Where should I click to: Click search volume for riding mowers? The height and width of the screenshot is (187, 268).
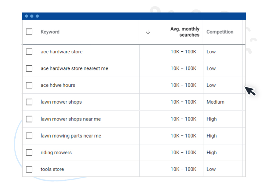[x=183, y=152]
